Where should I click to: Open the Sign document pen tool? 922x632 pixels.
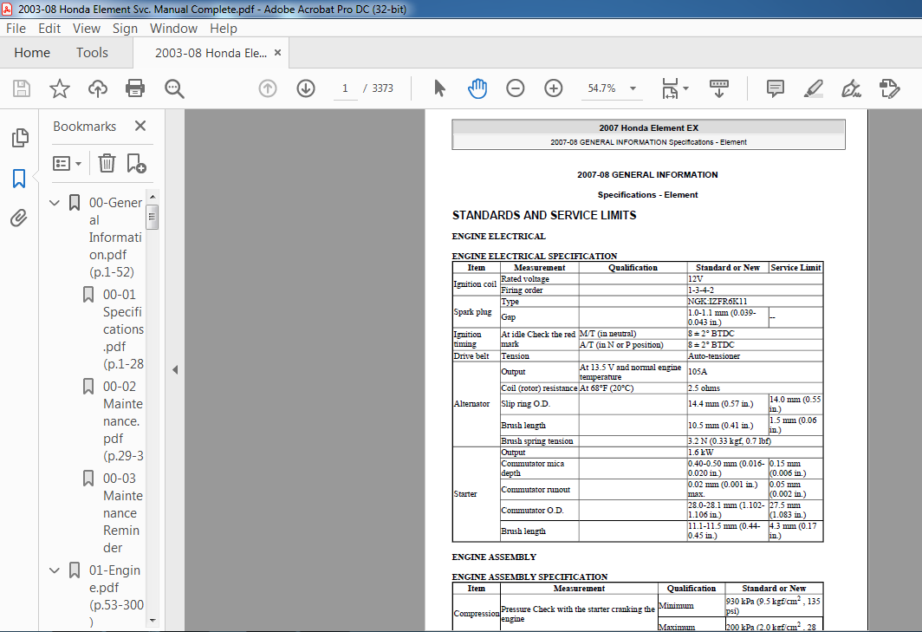tap(851, 88)
